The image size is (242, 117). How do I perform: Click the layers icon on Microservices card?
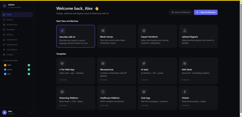[103, 63]
